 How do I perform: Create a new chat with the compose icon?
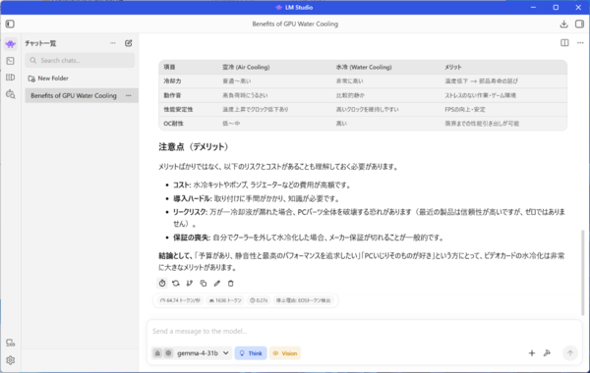128,43
